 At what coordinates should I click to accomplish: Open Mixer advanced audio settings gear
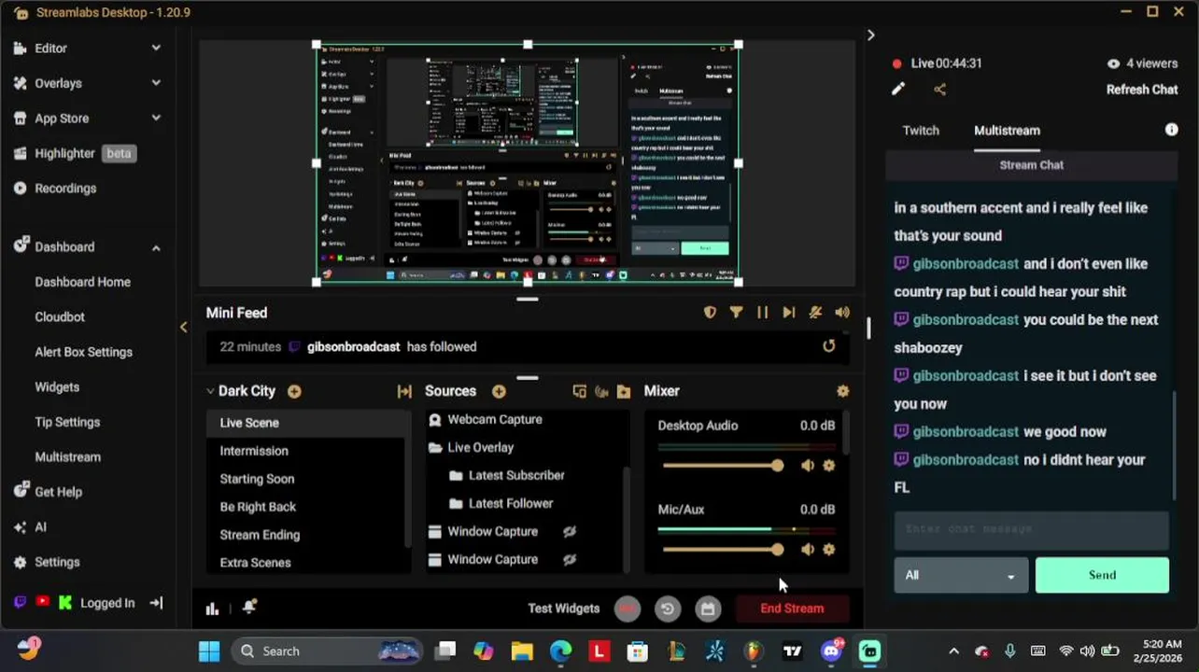click(843, 392)
